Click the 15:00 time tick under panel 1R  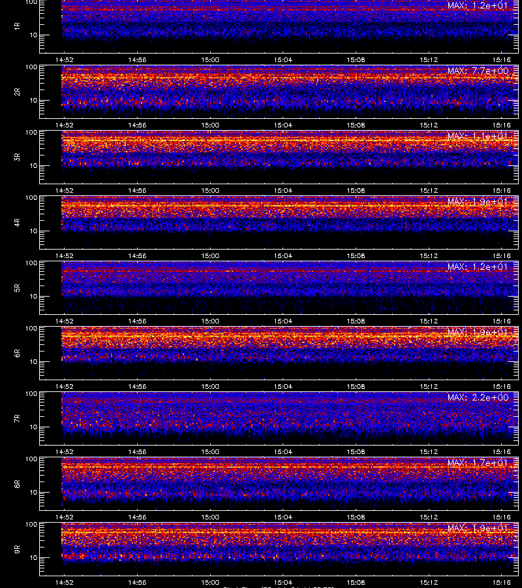[x=210, y=59]
